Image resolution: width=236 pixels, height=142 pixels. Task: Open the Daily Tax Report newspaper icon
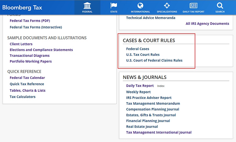193,6
